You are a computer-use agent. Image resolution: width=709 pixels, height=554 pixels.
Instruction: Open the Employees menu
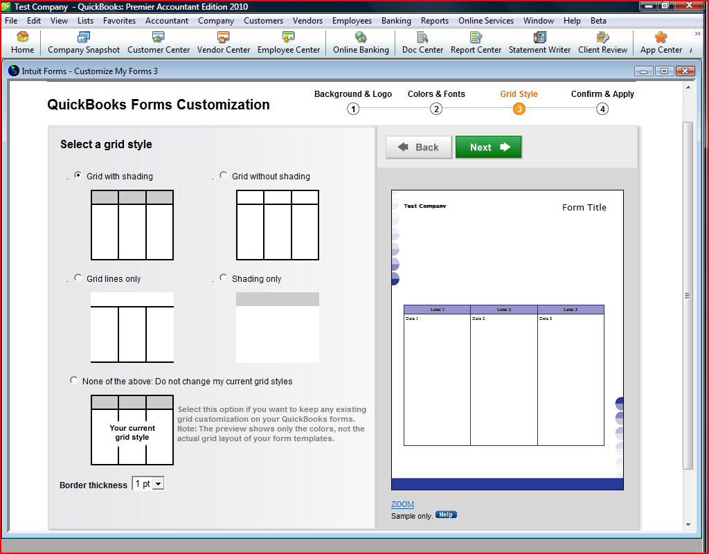(x=352, y=21)
